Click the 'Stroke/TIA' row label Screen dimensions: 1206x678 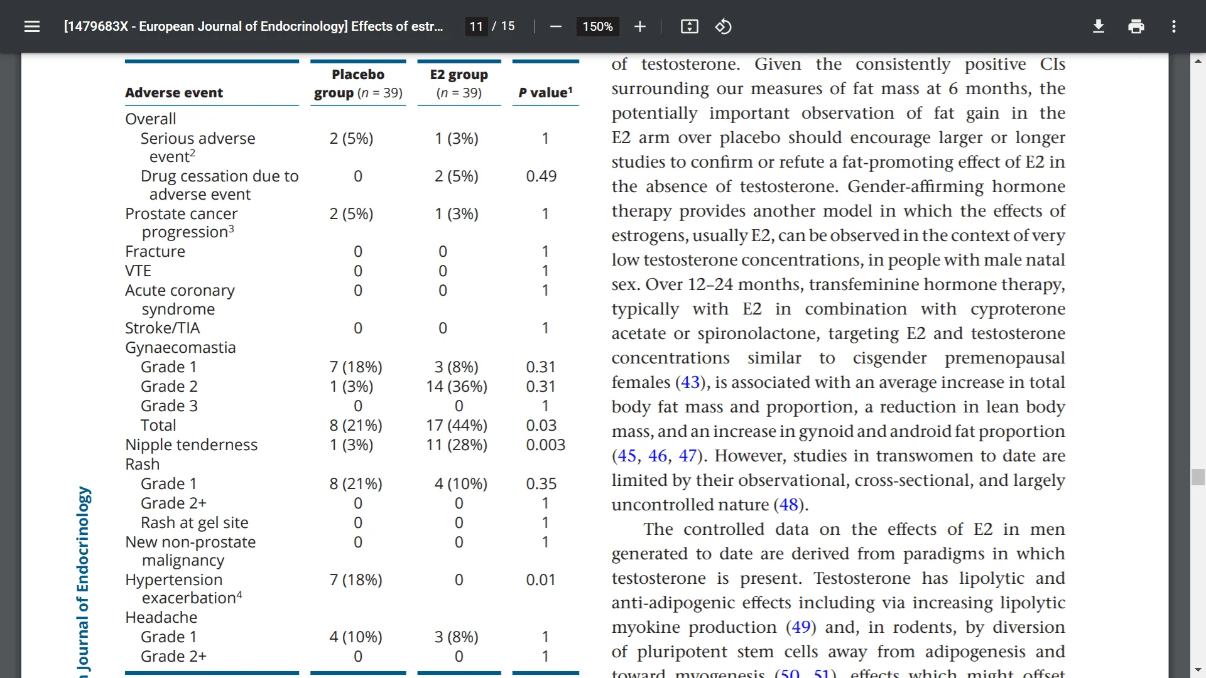coord(163,328)
